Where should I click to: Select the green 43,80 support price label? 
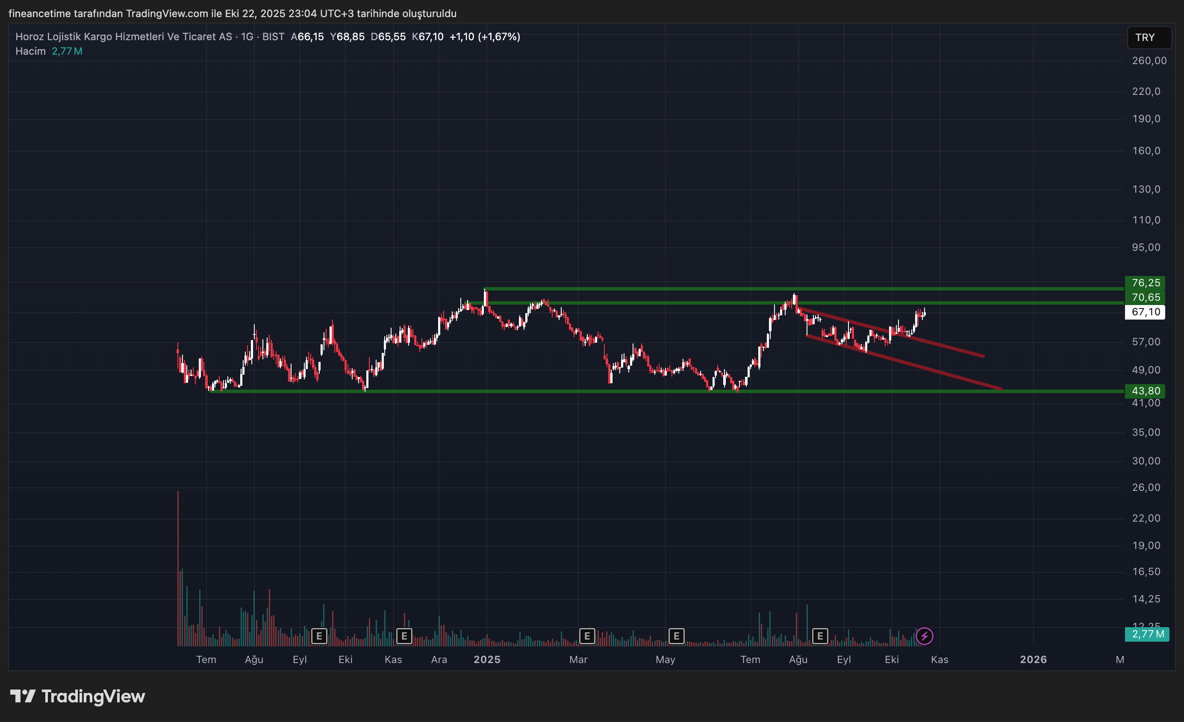pos(1145,390)
